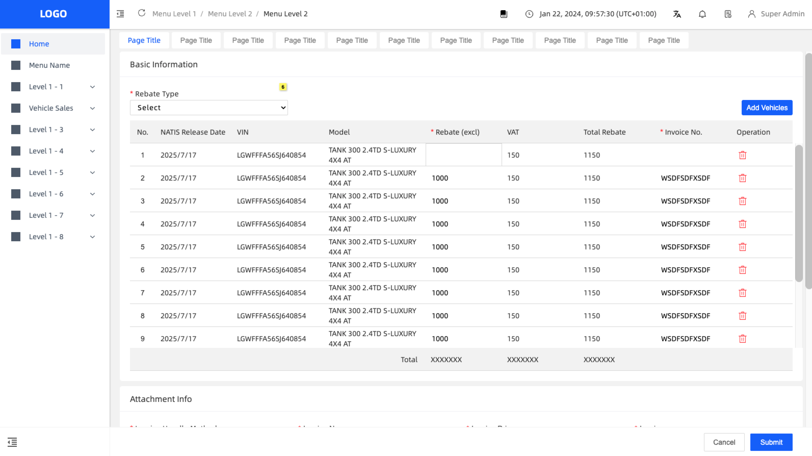
Task: Delete row 1 with the trash icon
Action: (743, 155)
